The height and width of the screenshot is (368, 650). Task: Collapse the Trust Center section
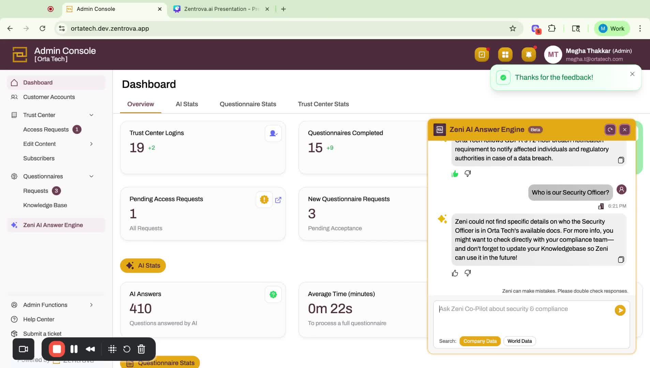91,115
